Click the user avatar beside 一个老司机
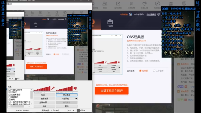This screenshot has height=113, width=201. click(131, 14)
